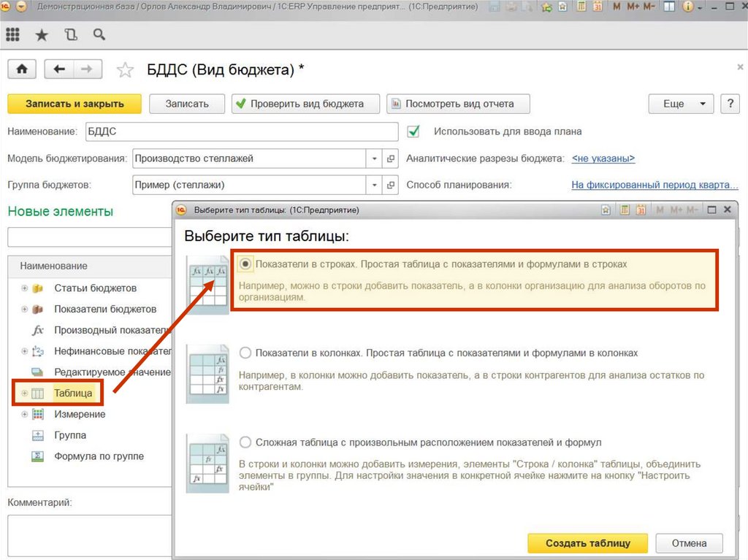This screenshot has width=748, height=560.
Task: Add form to favorites with star icon
Action: (x=126, y=70)
